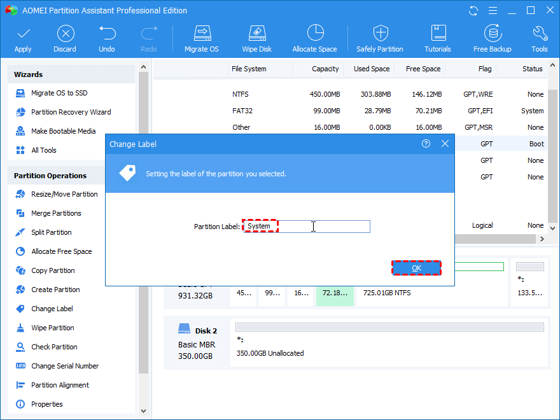
Task: Launch Safely Partition shield icon
Action: coord(381,33)
